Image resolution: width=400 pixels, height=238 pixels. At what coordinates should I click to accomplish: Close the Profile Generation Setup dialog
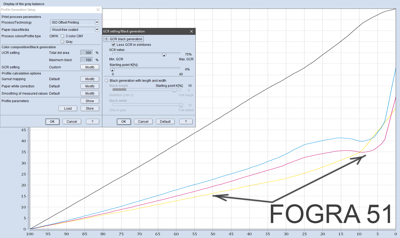pos(98,10)
